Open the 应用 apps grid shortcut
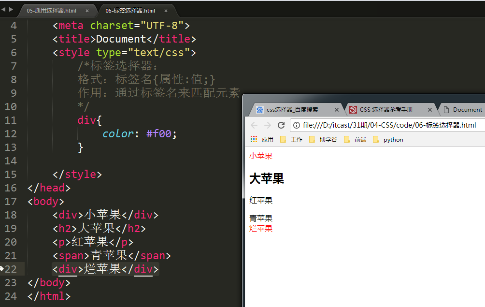Image resolution: width=485 pixels, height=307 pixels. pyautogui.click(x=262, y=140)
